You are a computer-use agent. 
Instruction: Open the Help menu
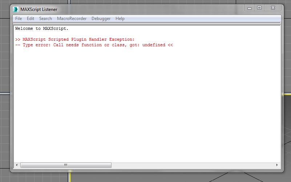point(120,19)
